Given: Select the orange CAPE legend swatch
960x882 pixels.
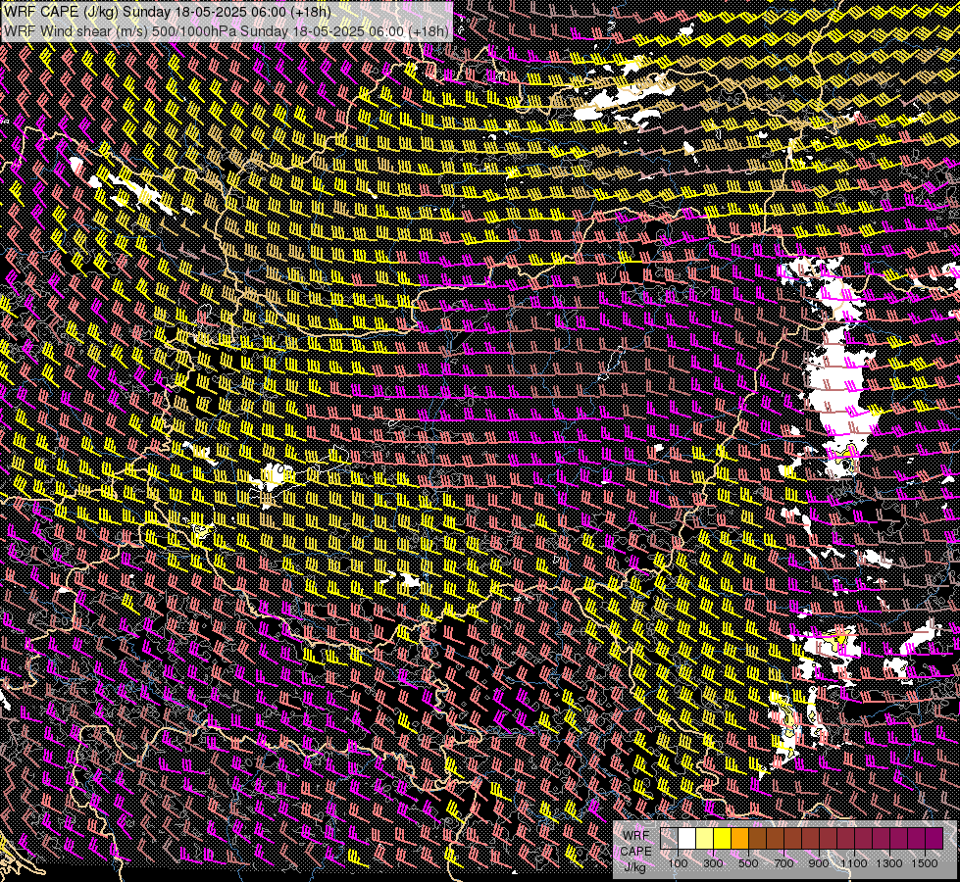Looking at the screenshot, I should pyautogui.click(x=739, y=838).
